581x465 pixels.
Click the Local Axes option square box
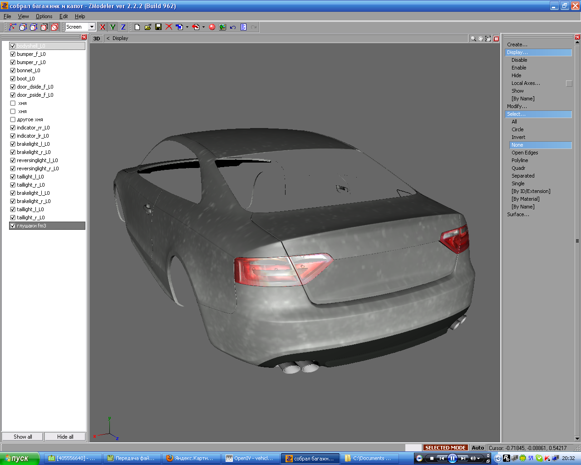pos(569,84)
